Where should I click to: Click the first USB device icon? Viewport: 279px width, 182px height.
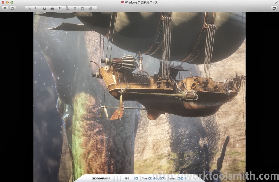(75, 8)
